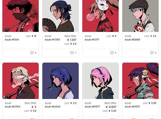The height and width of the screenshot is (119, 161).
Task: Click heart icon on Azuki #7255 card
Action: coord(72,53)
